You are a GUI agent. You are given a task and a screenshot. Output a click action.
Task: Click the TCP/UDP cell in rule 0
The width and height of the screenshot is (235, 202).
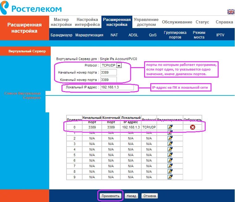point(149,127)
